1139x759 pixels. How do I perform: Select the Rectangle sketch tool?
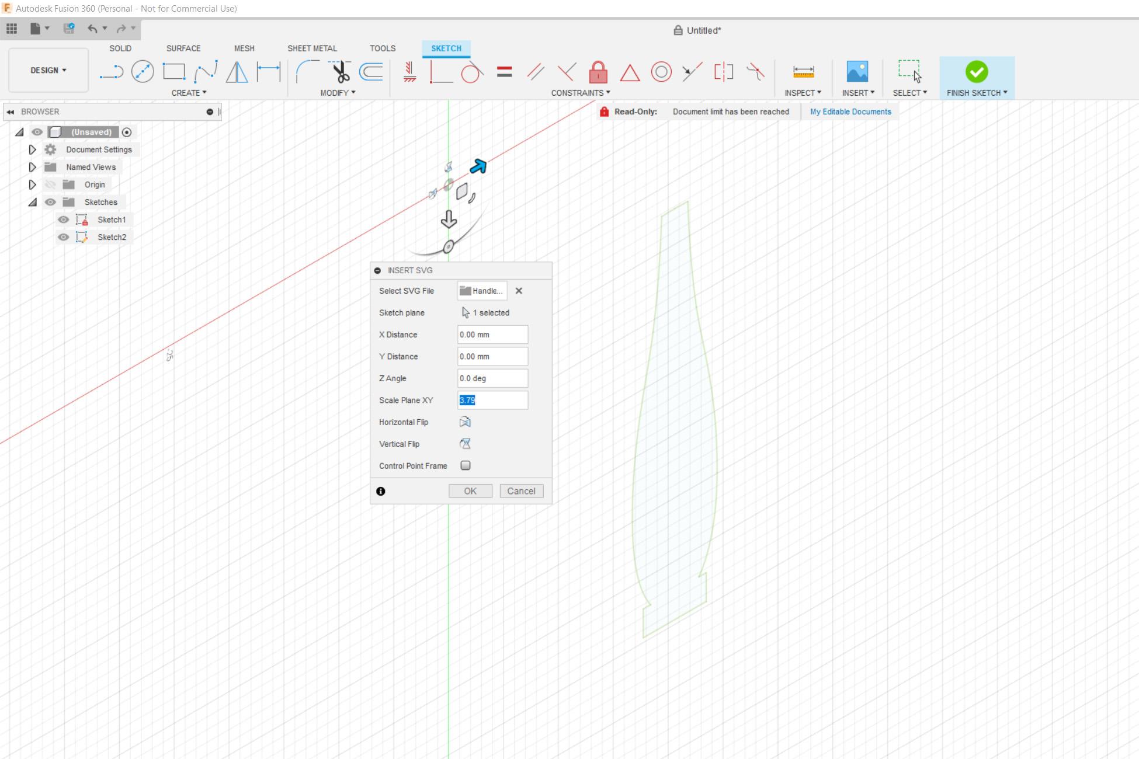click(174, 72)
